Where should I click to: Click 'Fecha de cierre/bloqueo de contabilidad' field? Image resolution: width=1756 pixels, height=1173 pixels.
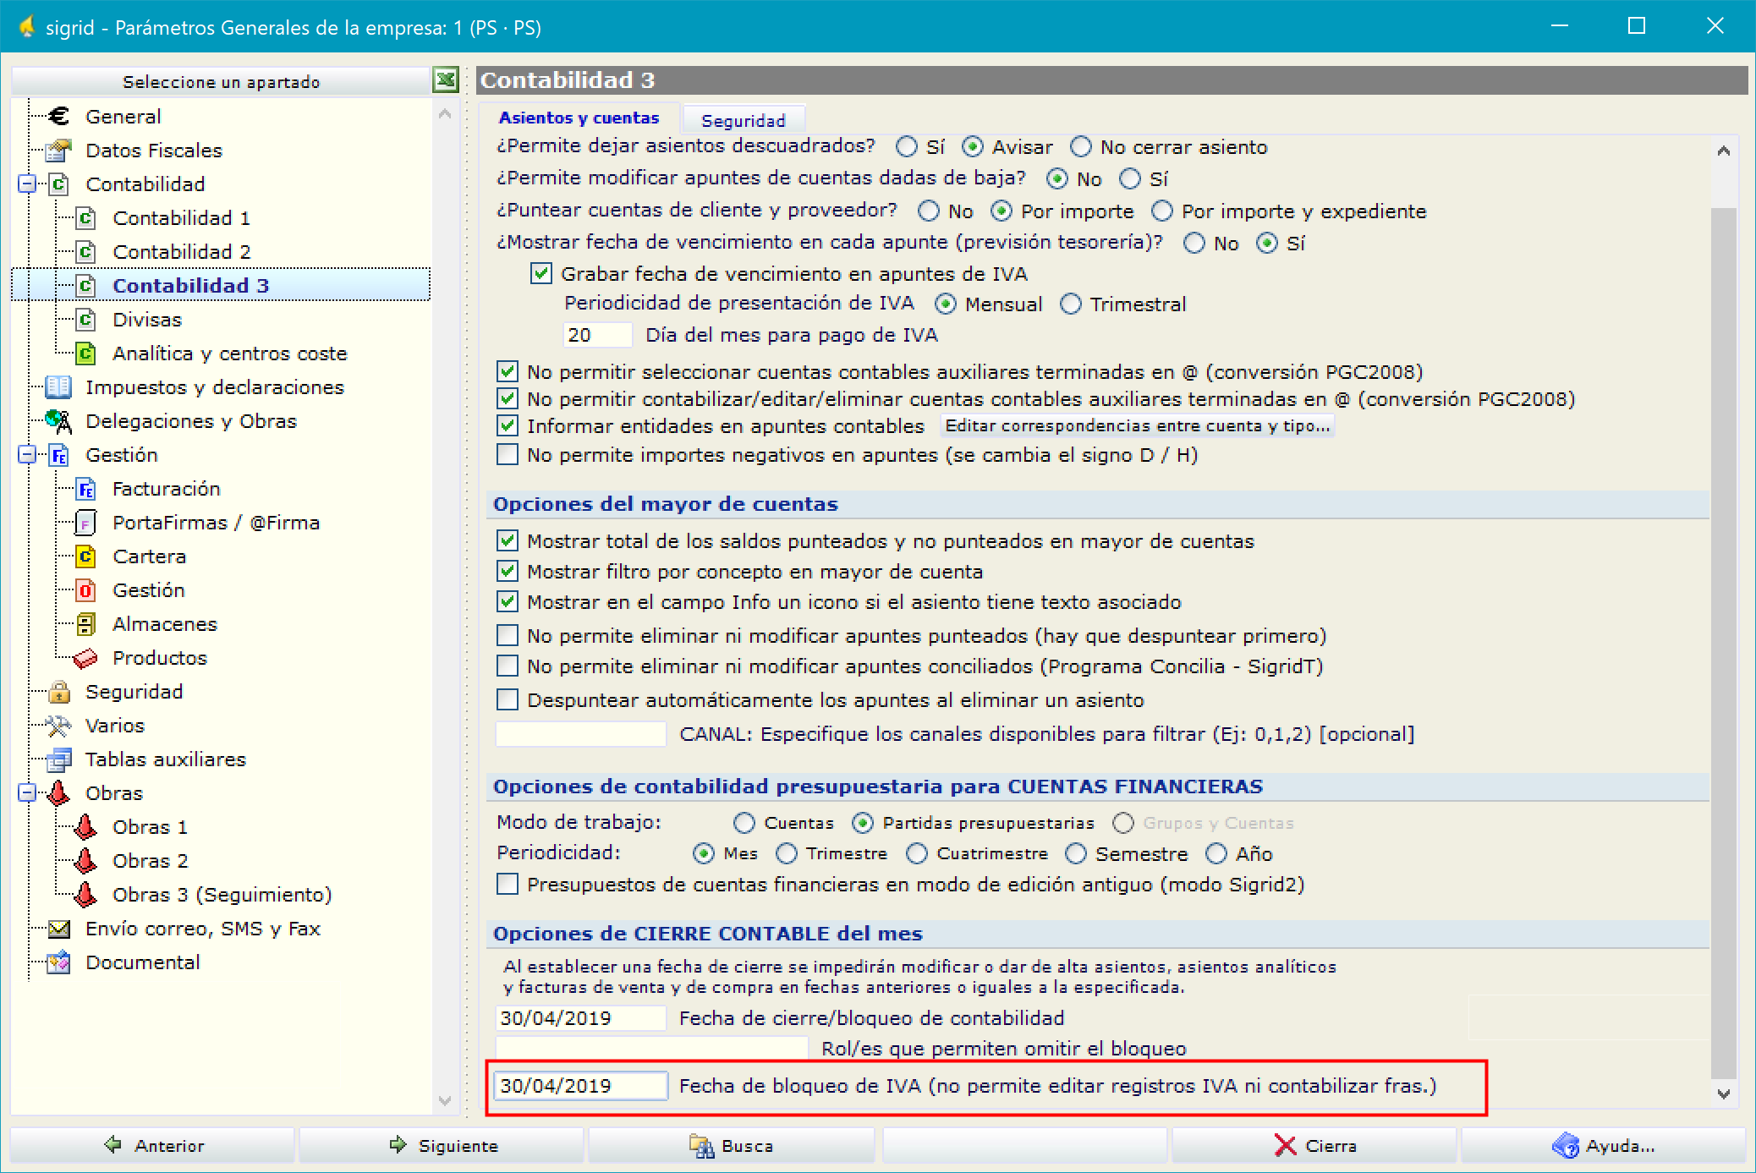coord(581,1017)
